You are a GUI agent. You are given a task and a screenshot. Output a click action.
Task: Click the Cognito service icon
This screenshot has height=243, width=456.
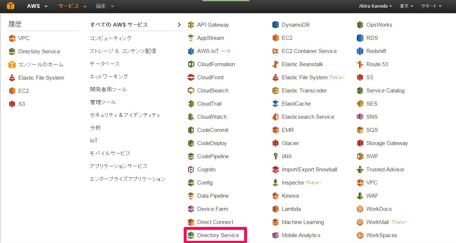[191, 170]
